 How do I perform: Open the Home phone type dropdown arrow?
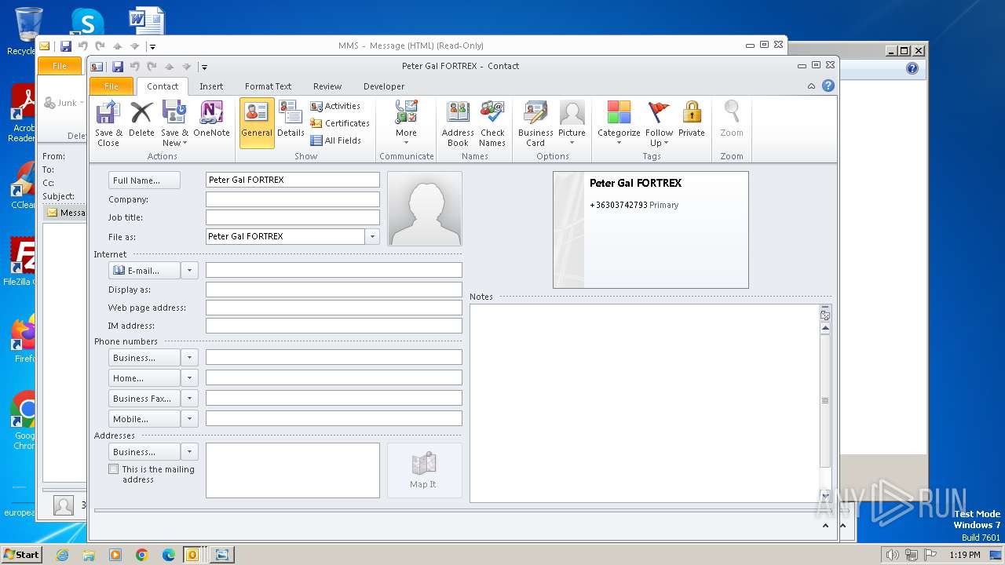click(189, 378)
